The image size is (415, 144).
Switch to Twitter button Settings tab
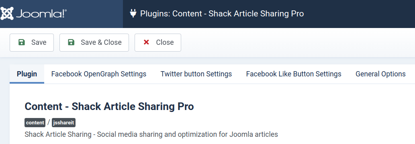(x=196, y=74)
